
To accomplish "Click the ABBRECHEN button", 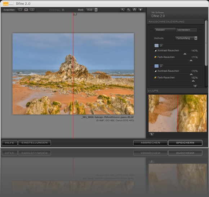I will (x=150, y=143).
